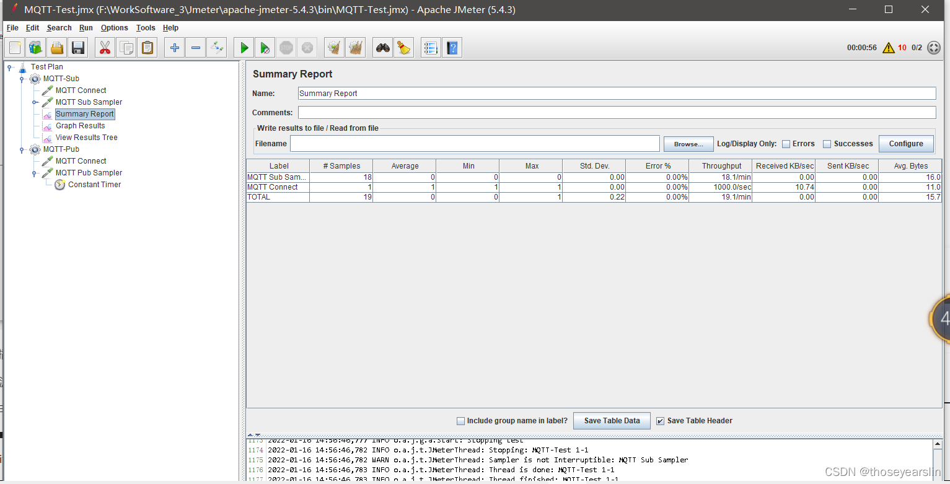Open the function helper dialog icon
Image resolution: width=950 pixels, height=484 pixels.
(431, 48)
